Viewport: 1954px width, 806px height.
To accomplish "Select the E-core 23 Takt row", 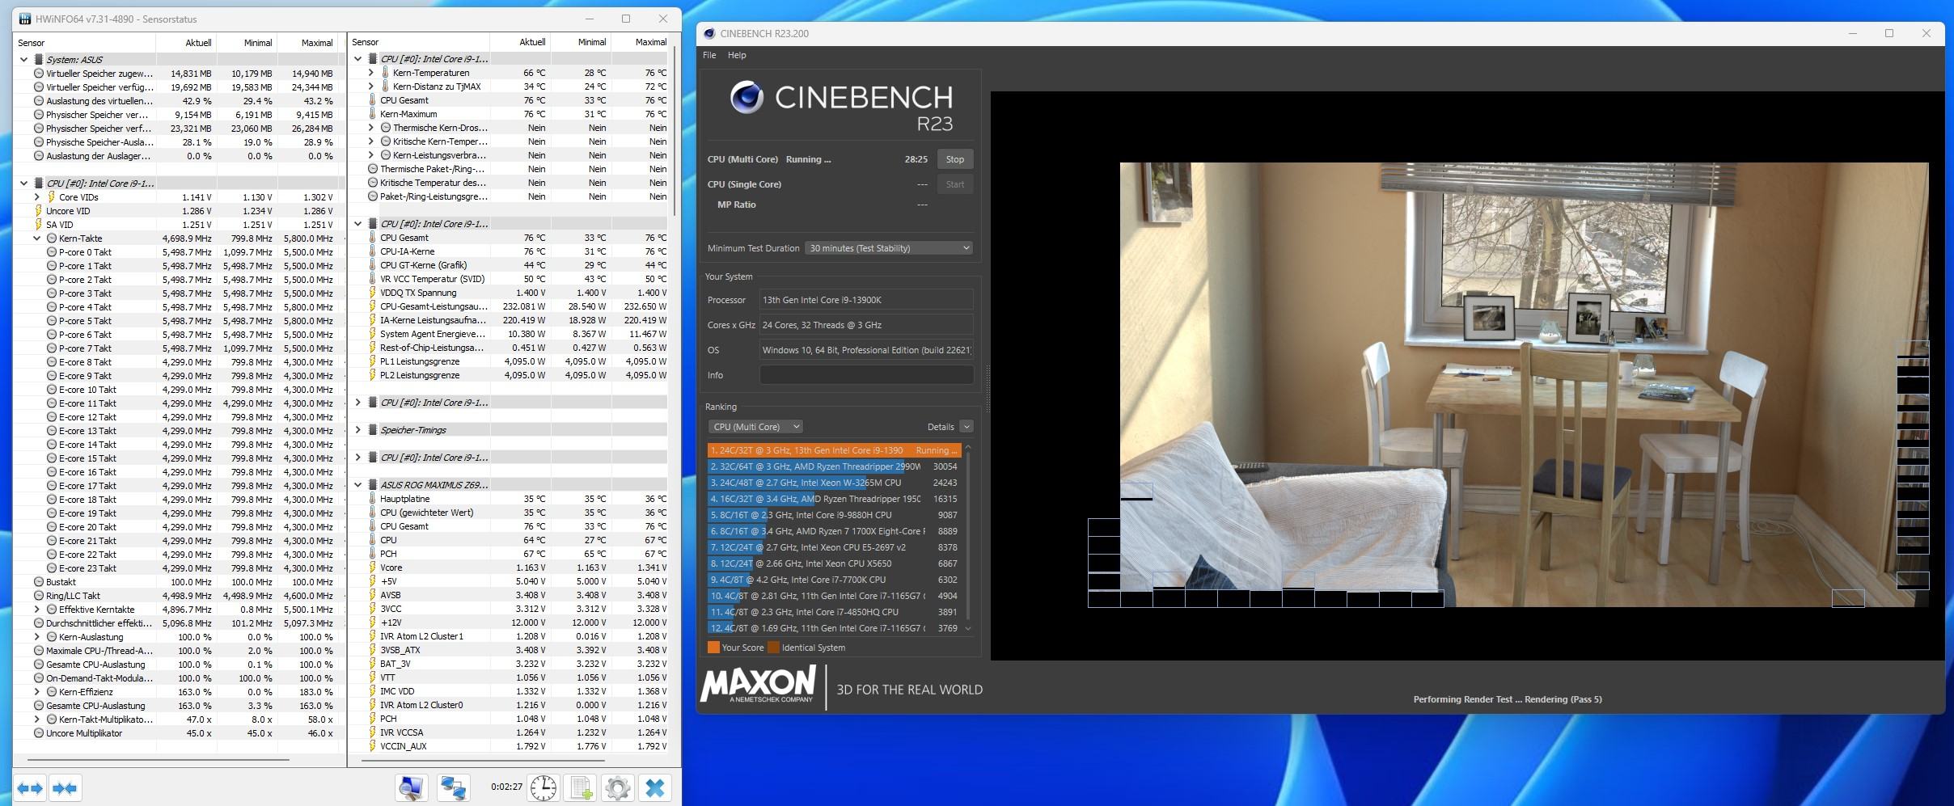I will (x=178, y=568).
